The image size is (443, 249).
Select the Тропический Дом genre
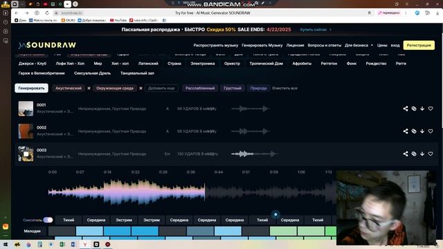pos(266,64)
